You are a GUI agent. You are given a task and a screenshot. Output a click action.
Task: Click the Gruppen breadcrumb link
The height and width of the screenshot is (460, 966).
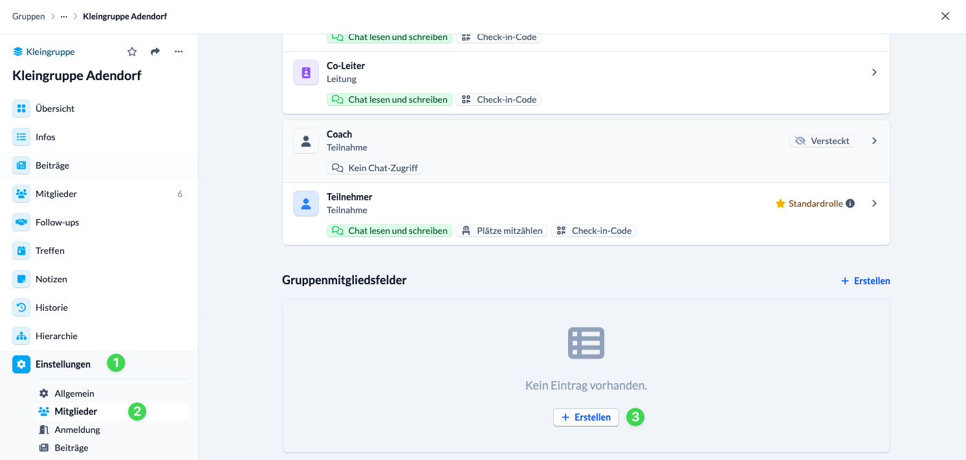[28, 16]
